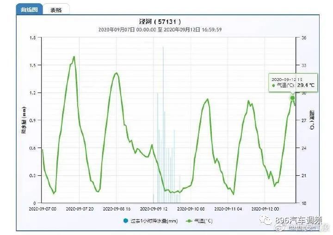
Task: Click the tallest precipitation bar
Action: (163, 124)
